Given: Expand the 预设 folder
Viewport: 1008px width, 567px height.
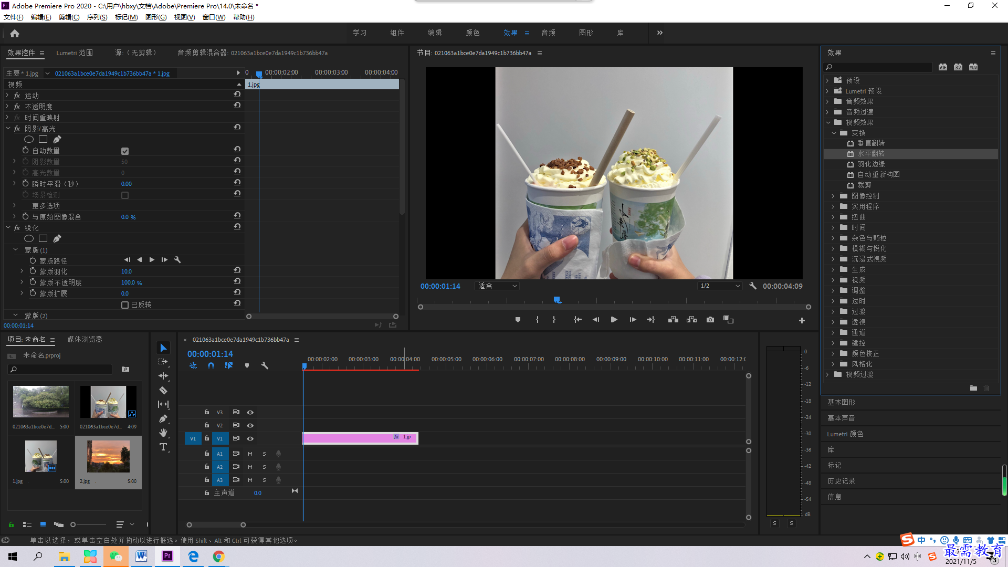Looking at the screenshot, I should [827, 80].
